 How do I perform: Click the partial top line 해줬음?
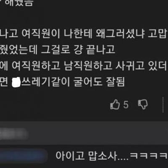(x=18, y=3)
